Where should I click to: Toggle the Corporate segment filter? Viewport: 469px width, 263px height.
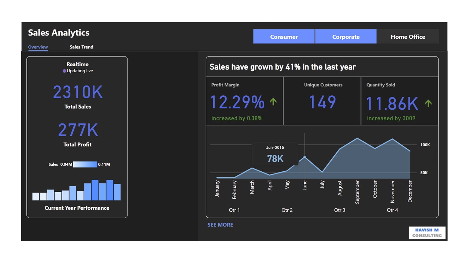click(346, 37)
